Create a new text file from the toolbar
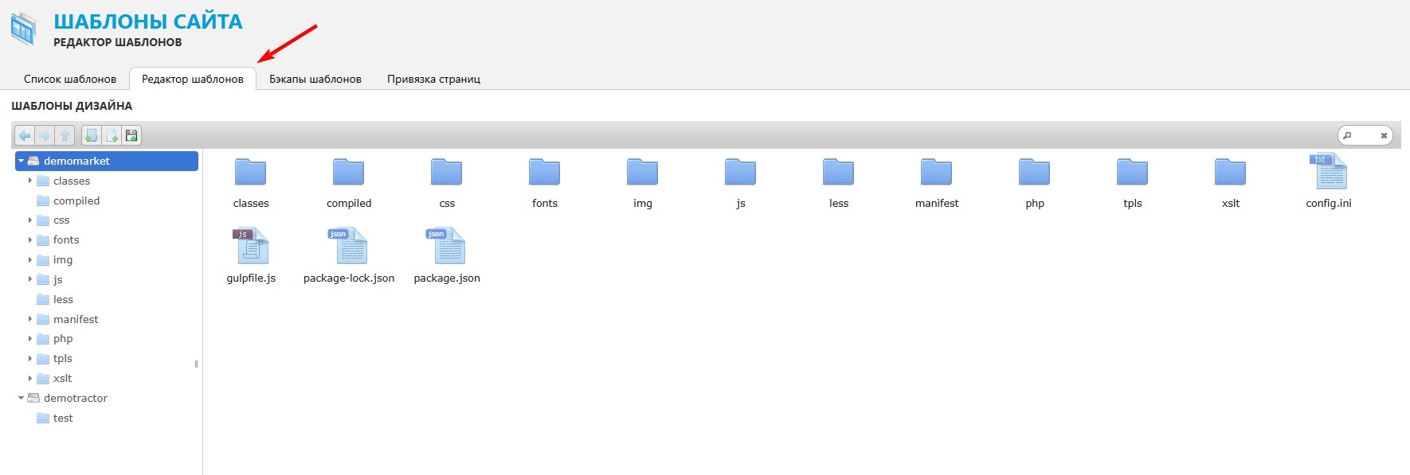 coord(112,135)
